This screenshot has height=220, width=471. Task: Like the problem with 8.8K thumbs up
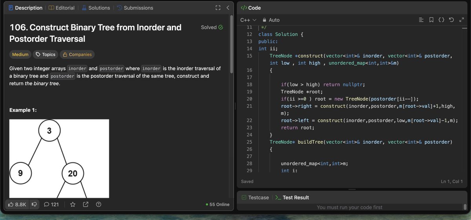pos(17,204)
